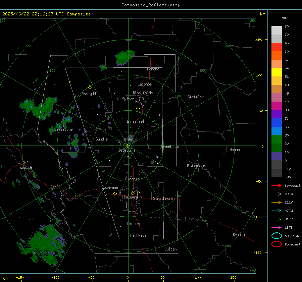Click the Okotoks label
This screenshot has height=282, width=302.
[x=134, y=224]
